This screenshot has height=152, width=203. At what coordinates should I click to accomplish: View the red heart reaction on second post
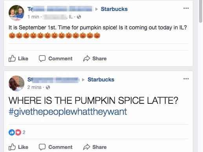pyautogui.click(x=18, y=132)
